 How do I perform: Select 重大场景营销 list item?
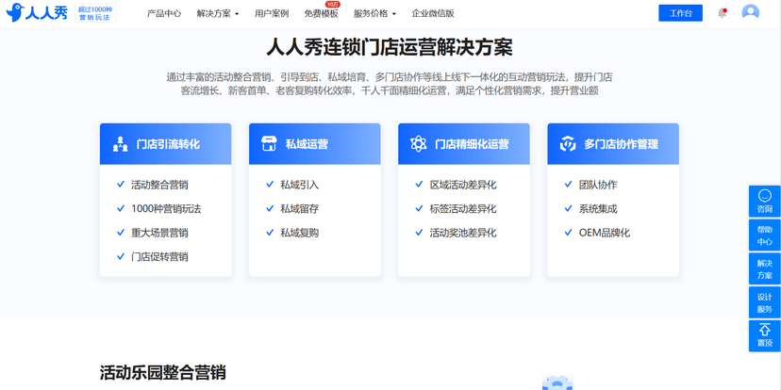click(159, 233)
